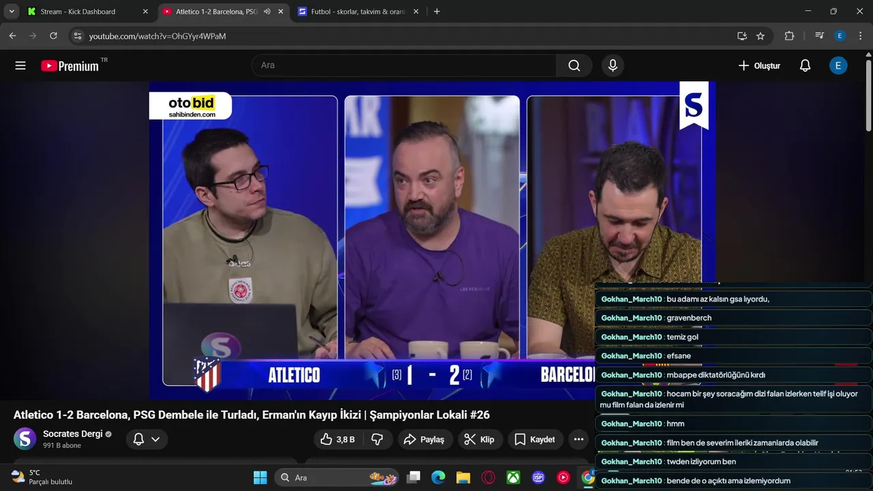873x491 pixels.
Task: Open YouTube notifications bell
Action: (805, 65)
